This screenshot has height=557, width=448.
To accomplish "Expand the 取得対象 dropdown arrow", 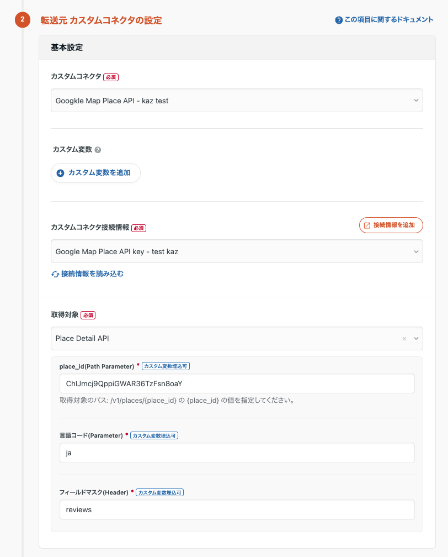I will pos(416,338).
